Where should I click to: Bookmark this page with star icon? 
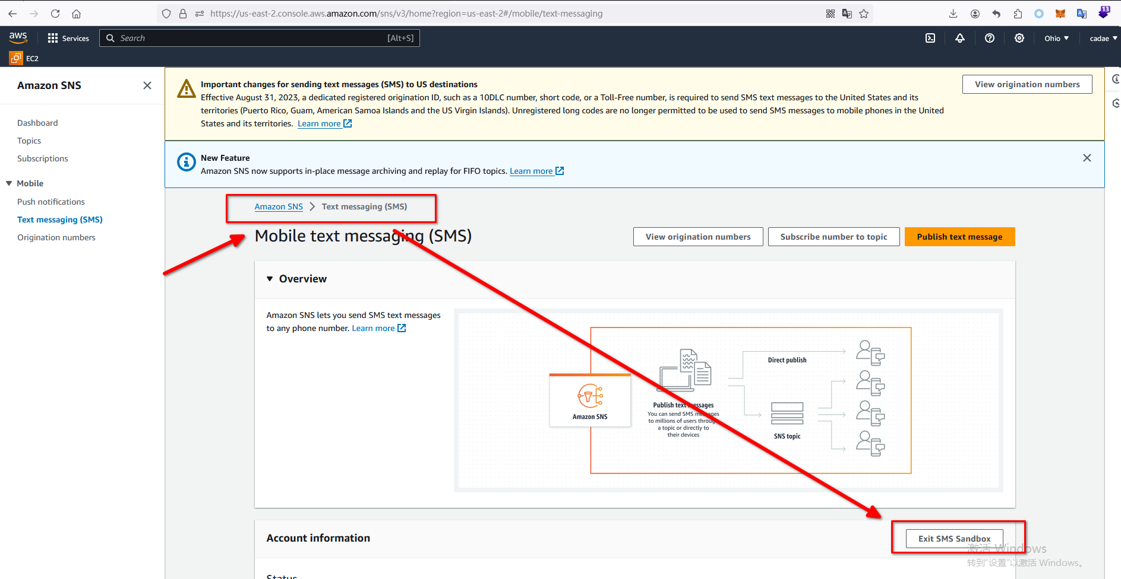(x=864, y=14)
